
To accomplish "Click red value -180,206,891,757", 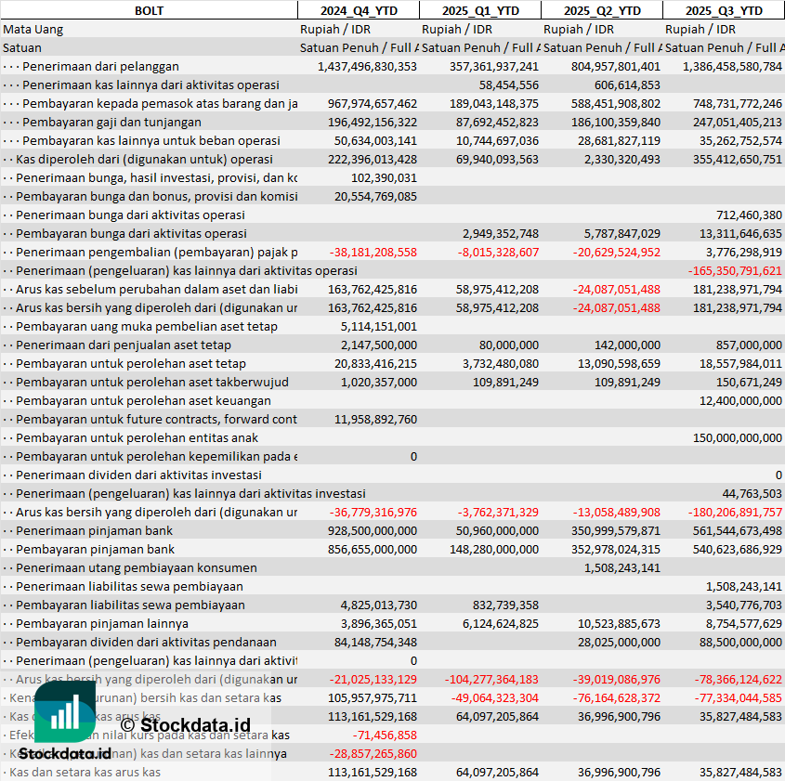I will coord(735,513).
